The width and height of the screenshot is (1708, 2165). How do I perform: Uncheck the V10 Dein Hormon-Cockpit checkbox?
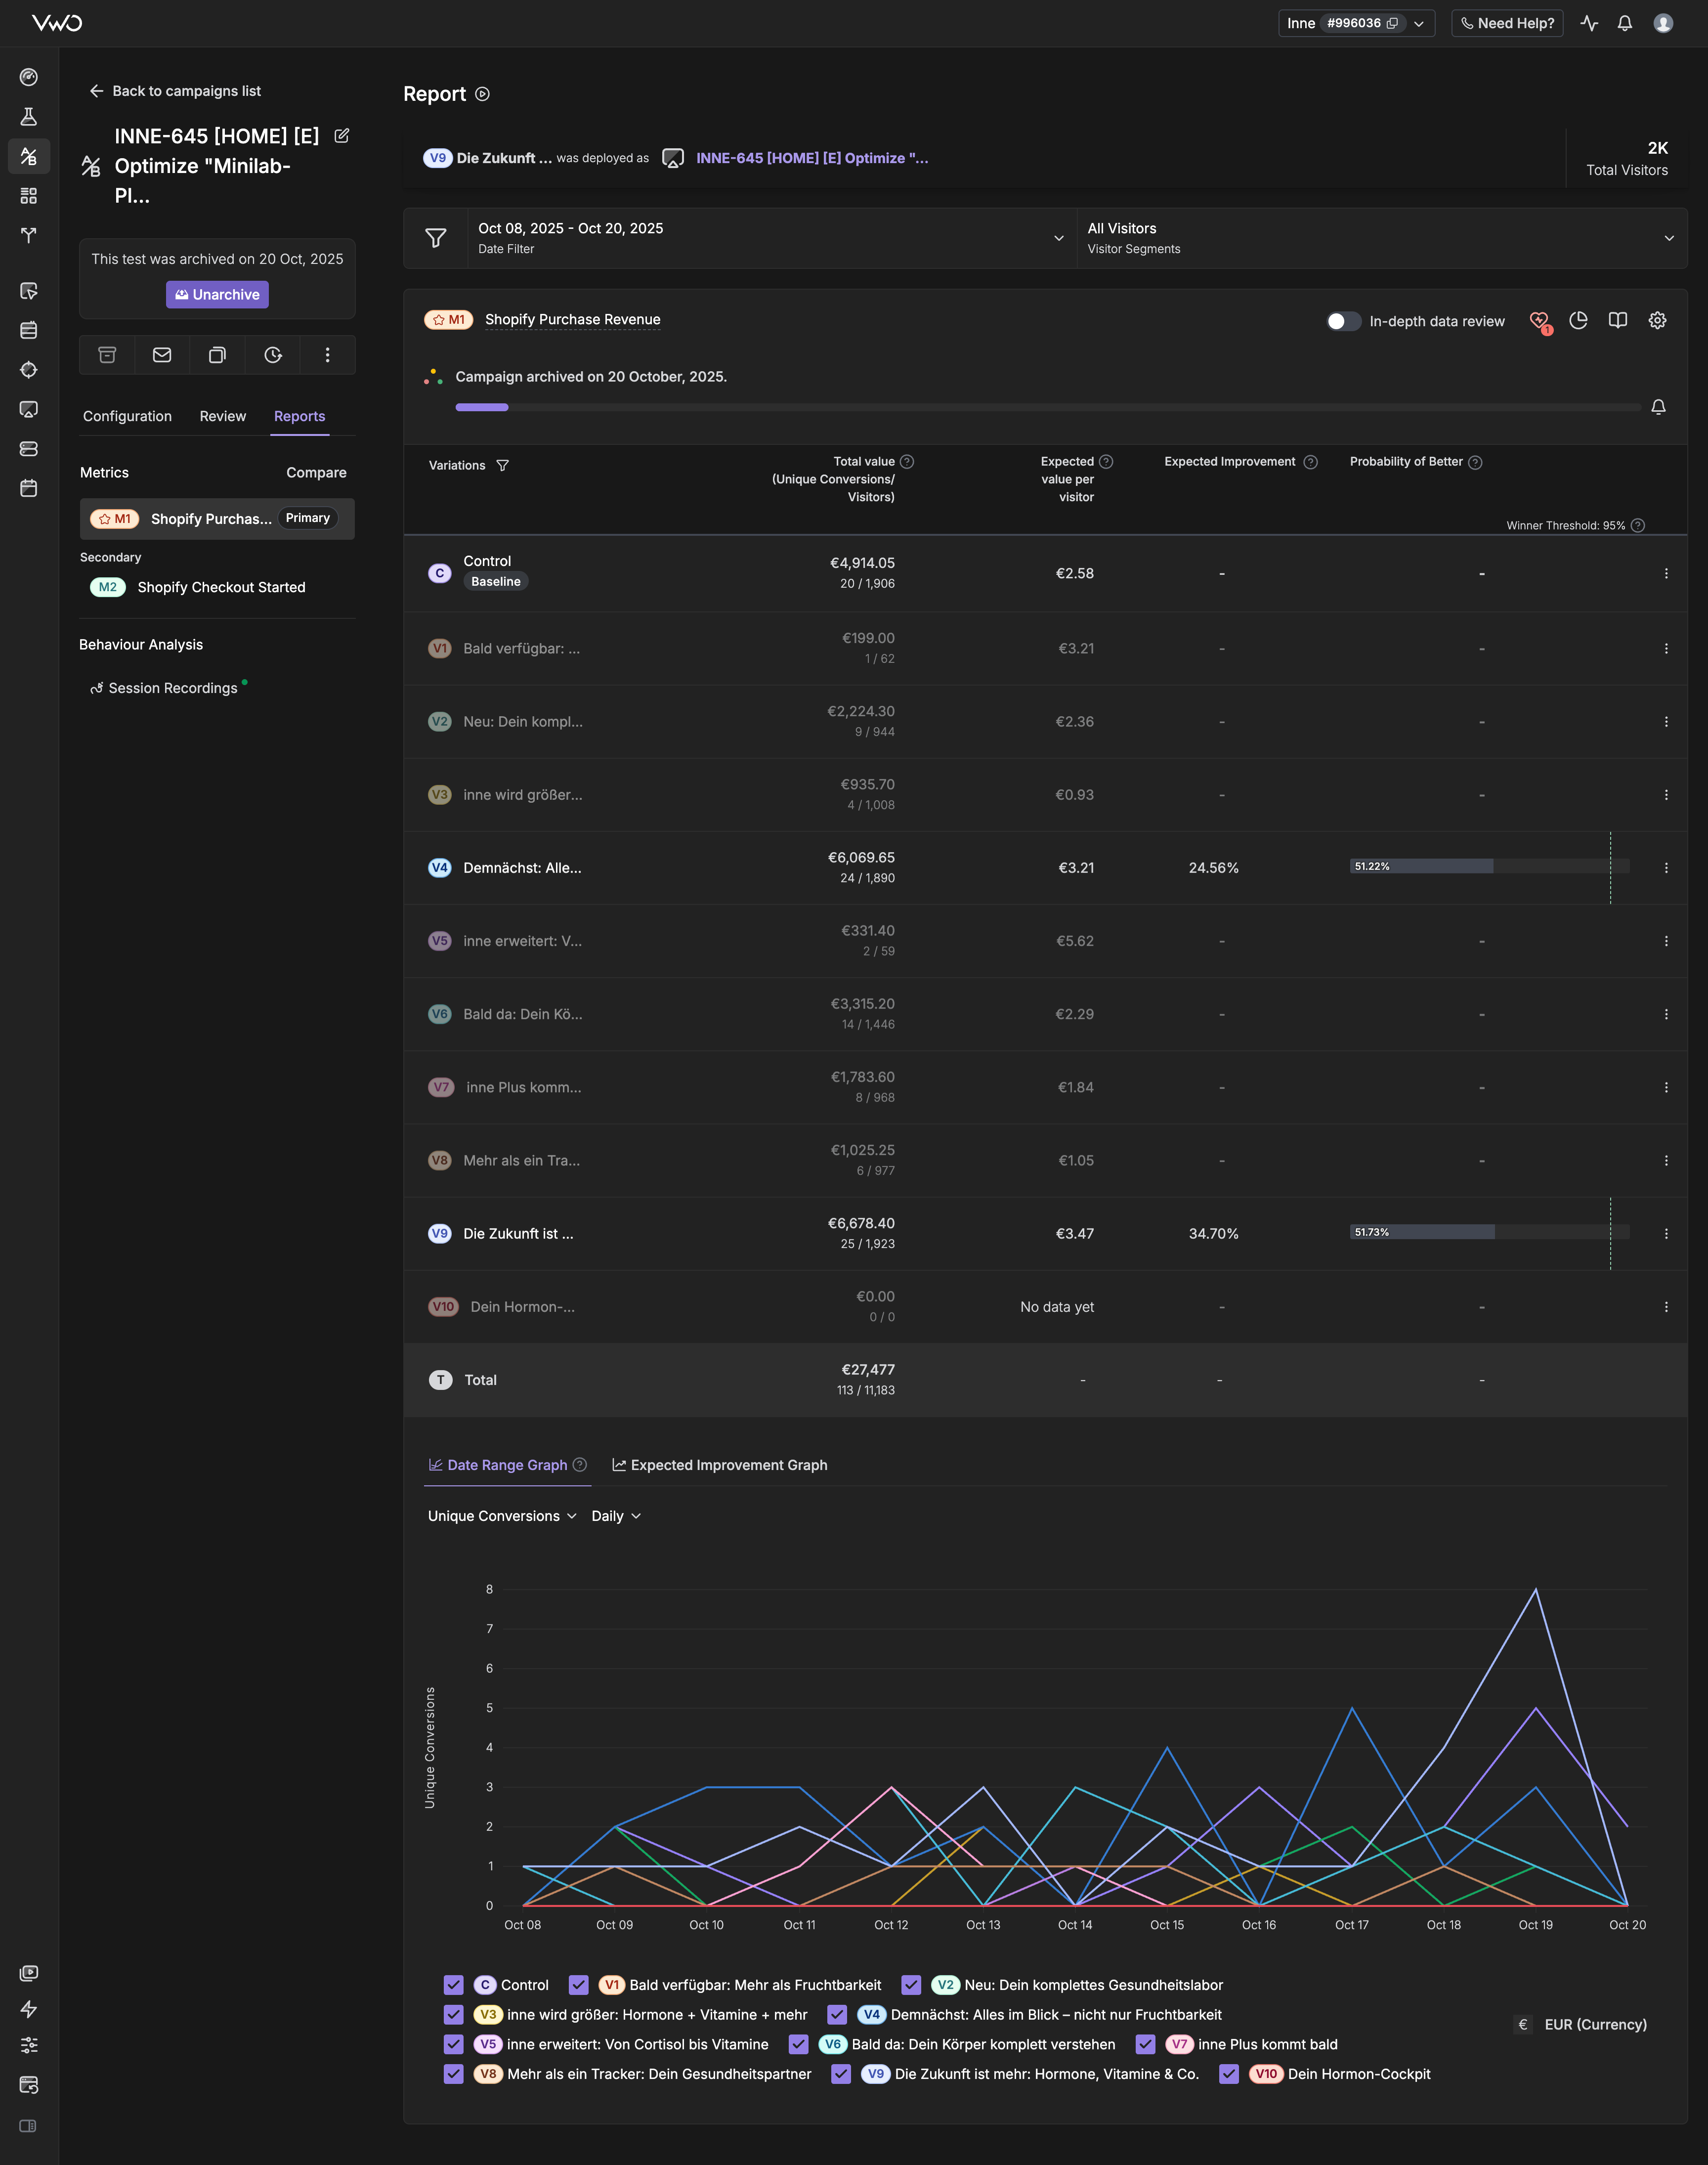click(x=1229, y=2074)
